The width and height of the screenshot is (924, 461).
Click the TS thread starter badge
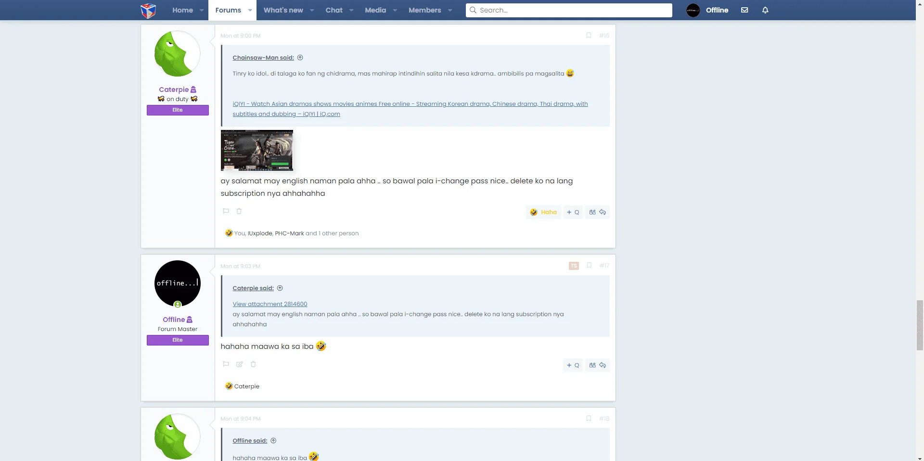pos(574,266)
